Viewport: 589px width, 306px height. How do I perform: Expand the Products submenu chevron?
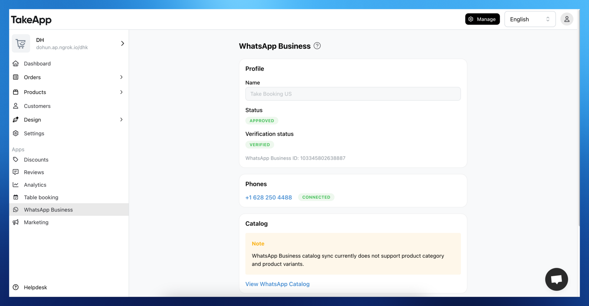coord(121,92)
